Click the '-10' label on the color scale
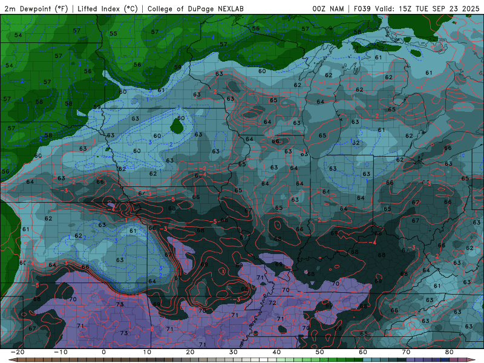The width and height of the screenshot is (484, 363). pyautogui.click(x=60, y=352)
